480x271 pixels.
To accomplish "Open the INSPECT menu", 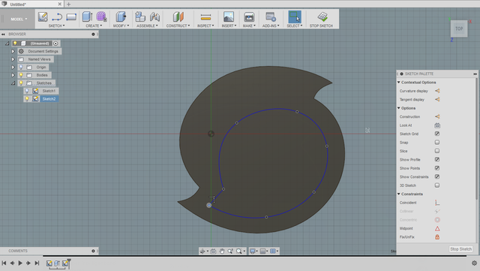I will point(205,26).
